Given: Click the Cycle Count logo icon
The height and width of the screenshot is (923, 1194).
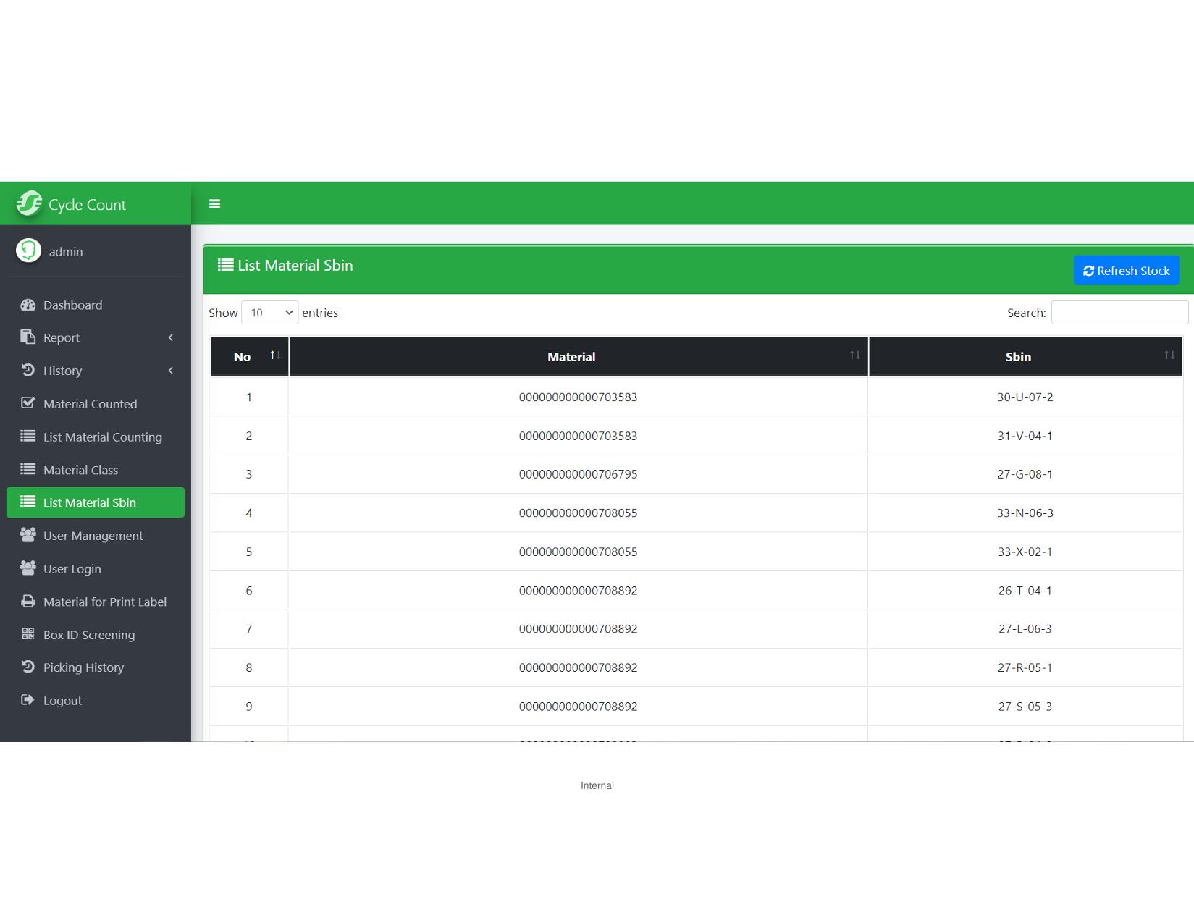Looking at the screenshot, I should 30,203.
